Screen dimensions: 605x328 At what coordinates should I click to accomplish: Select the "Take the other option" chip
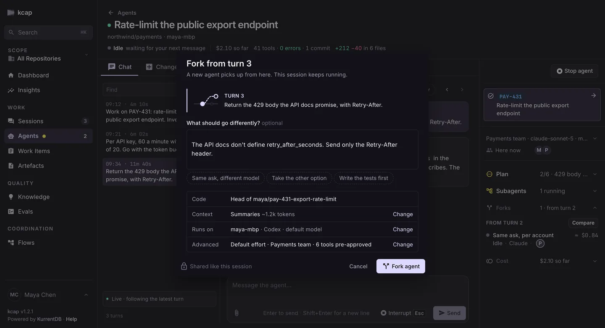(x=299, y=178)
